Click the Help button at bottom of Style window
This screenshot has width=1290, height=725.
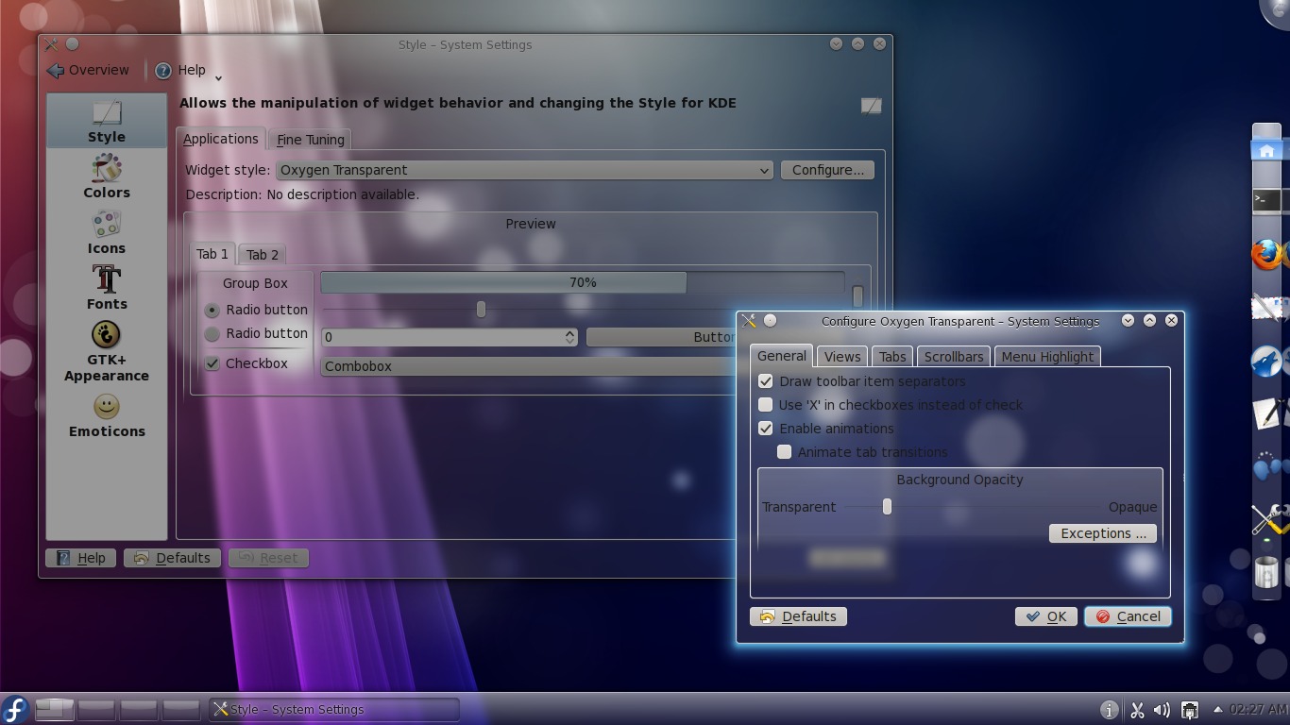81,558
